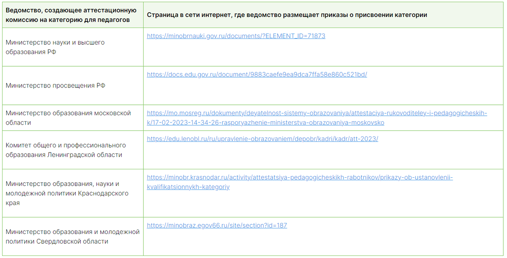Click the header "Ведомство, создающее аттестационную комиссию"
This screenshot has width=507, height=258.
click(73, 15)
